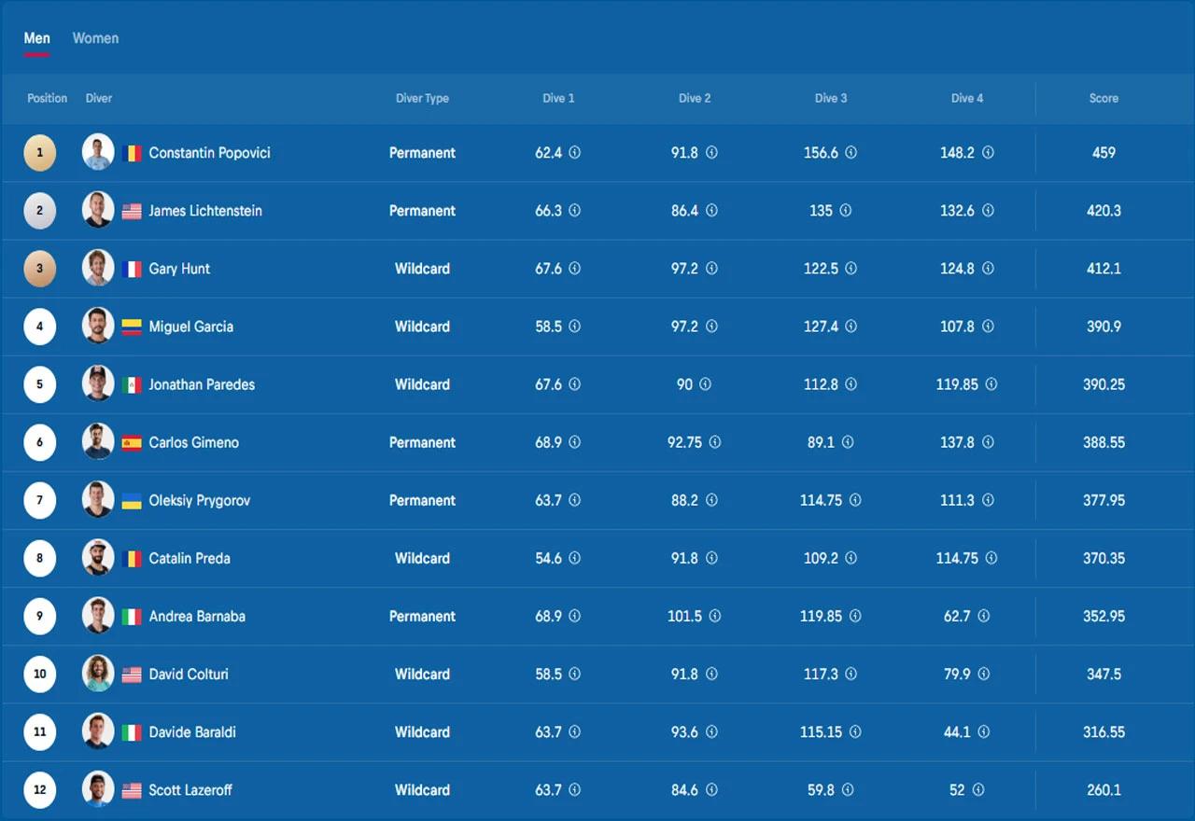Image resolution: width=1195 pixels, height=821 pixels.
Task: Select the Position column header
Action: point(48,98)
